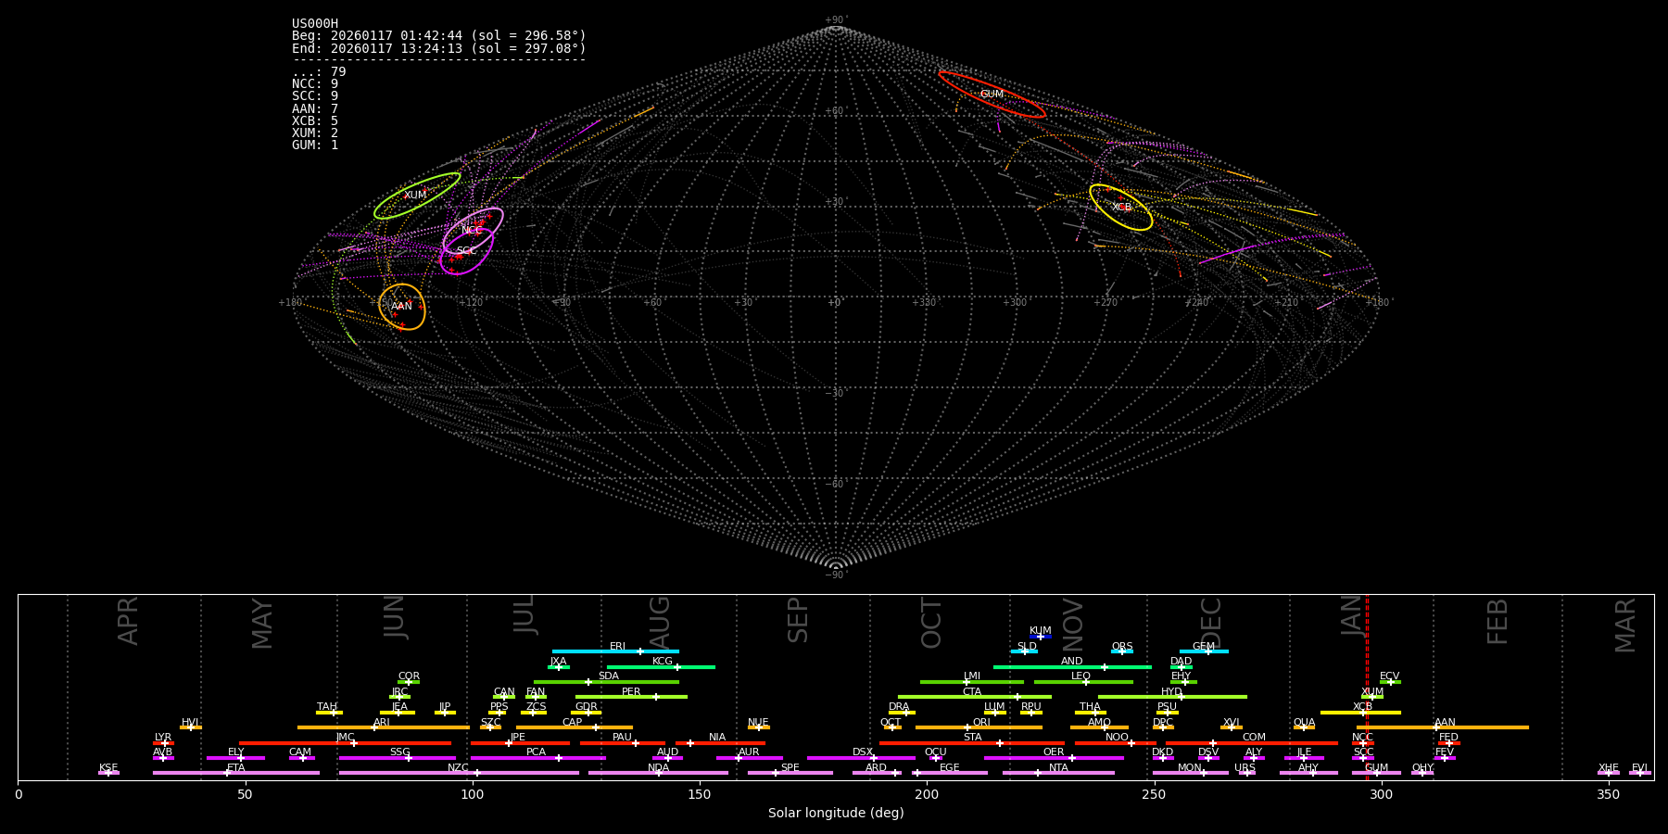The width and height of the screenshot is (1668, 834).
Task: Select the ETA shower label in the timeline
Action: (236, 768)
